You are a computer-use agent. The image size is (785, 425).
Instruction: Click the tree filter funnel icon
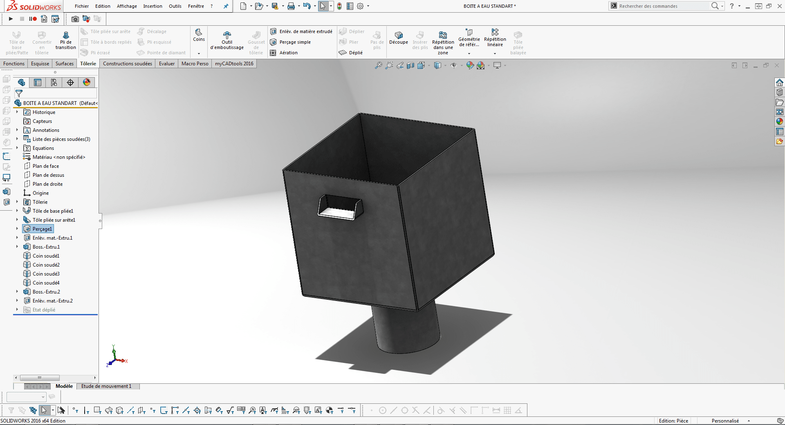tap(19, 93)
